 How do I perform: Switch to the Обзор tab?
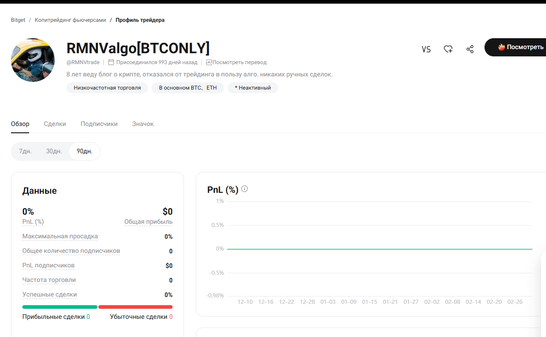pos(20,124)
